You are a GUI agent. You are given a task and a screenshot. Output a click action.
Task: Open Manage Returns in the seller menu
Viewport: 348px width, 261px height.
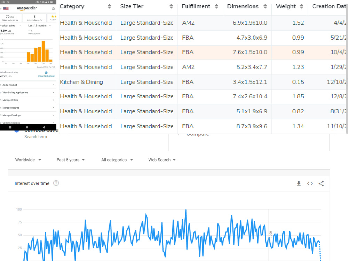point(28,108)
